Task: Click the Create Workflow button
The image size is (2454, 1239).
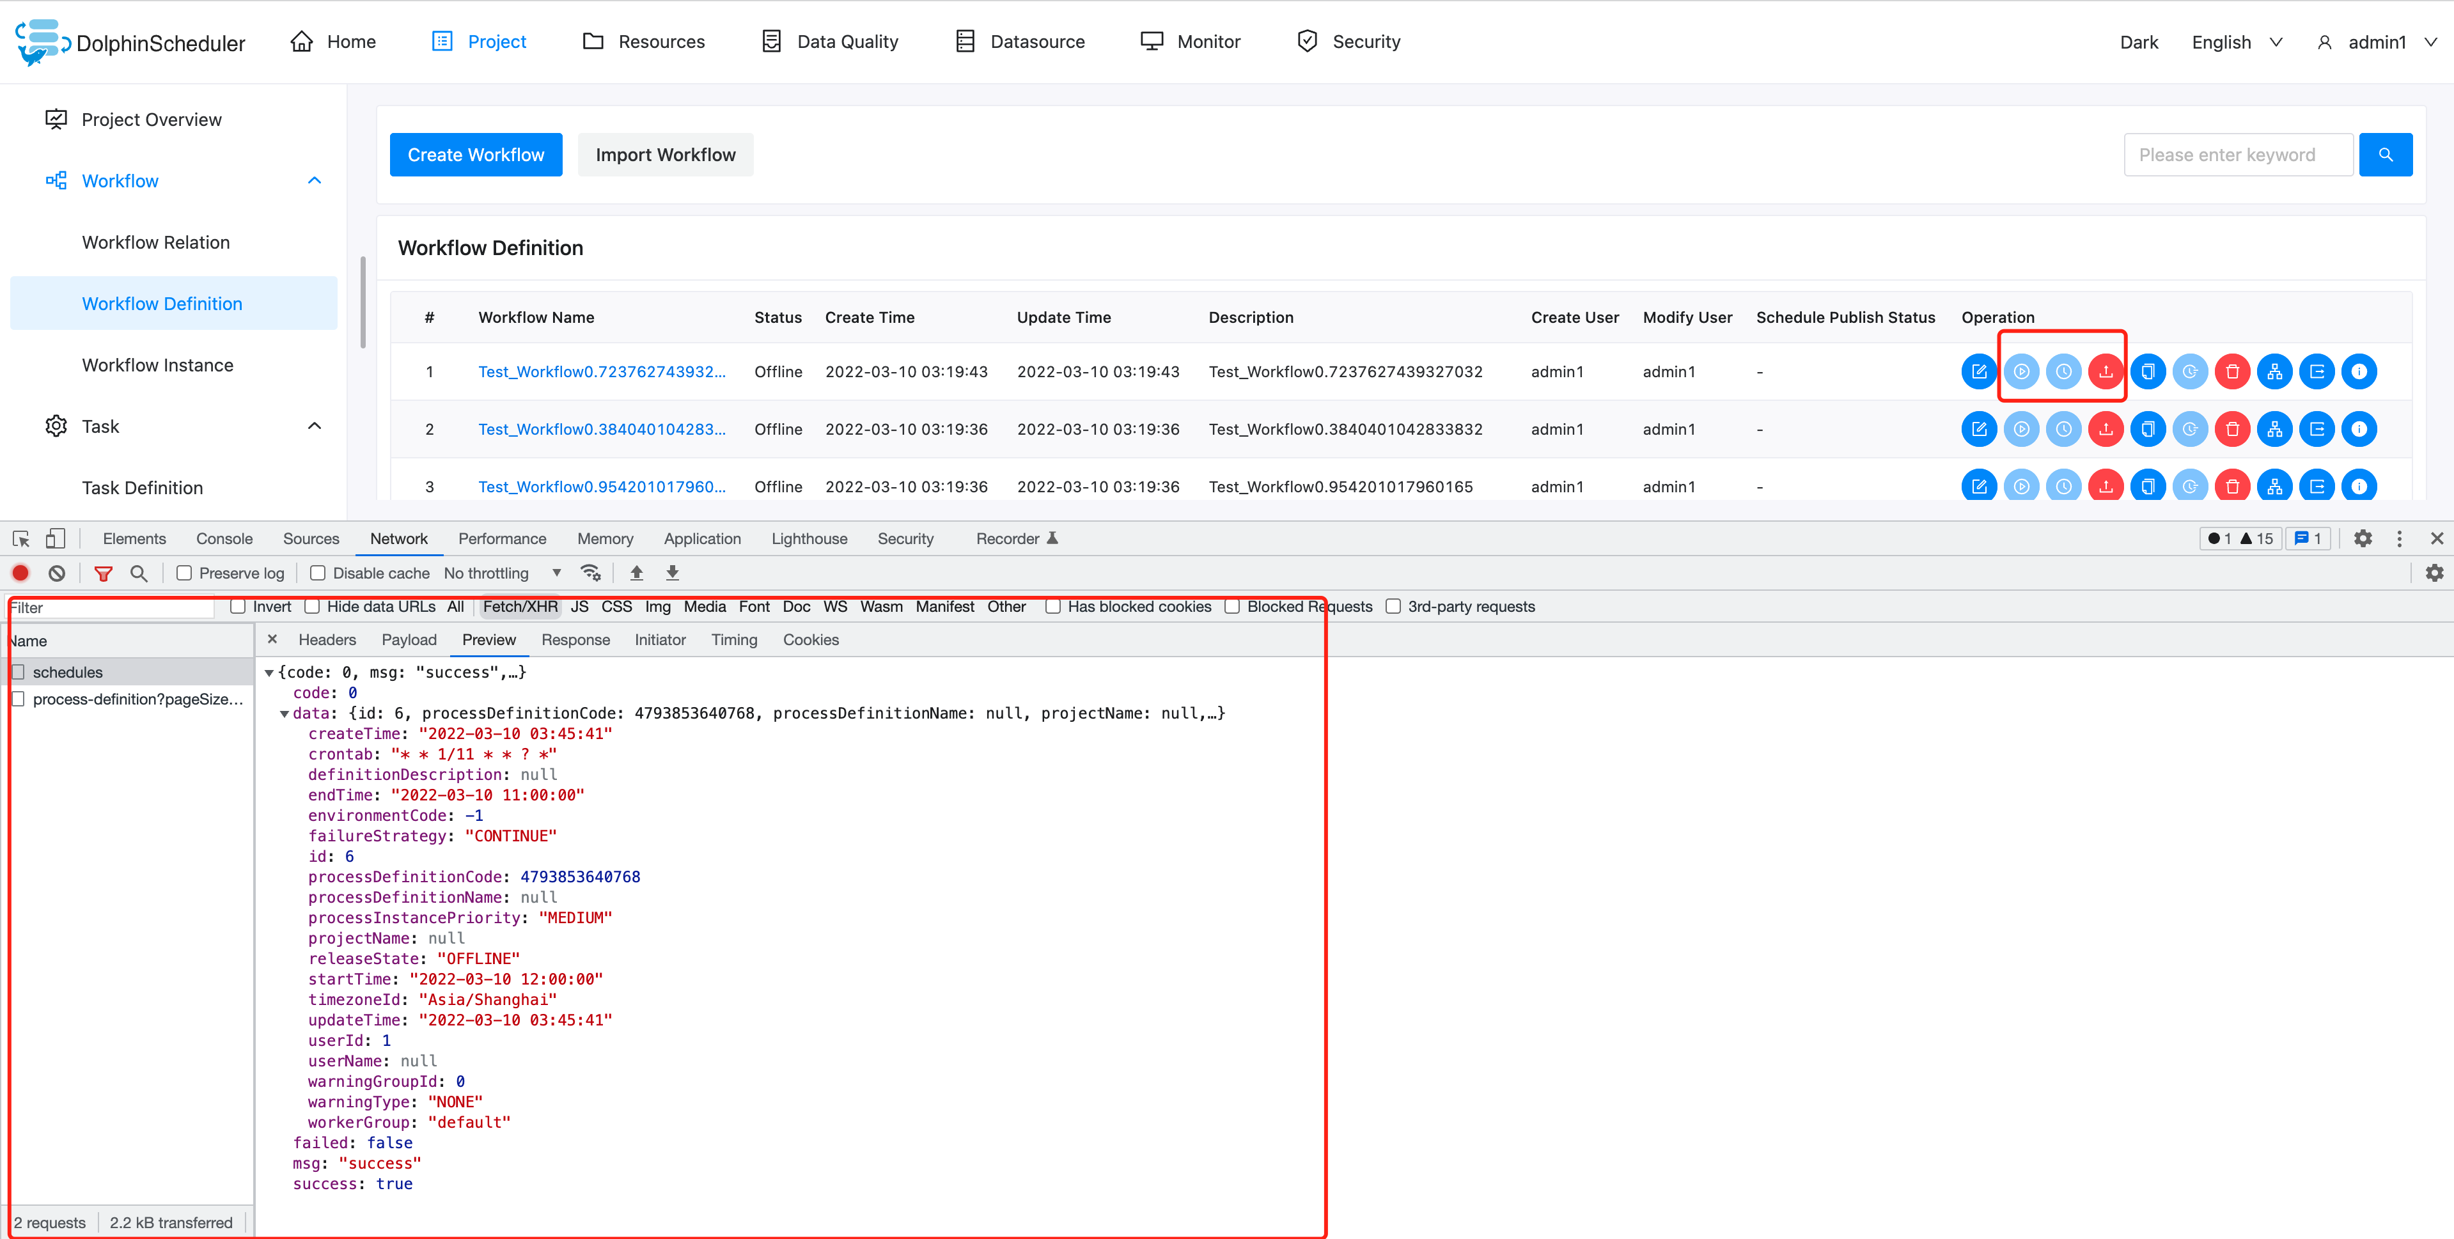Action: pyautogui.click(x=475, y=154)
